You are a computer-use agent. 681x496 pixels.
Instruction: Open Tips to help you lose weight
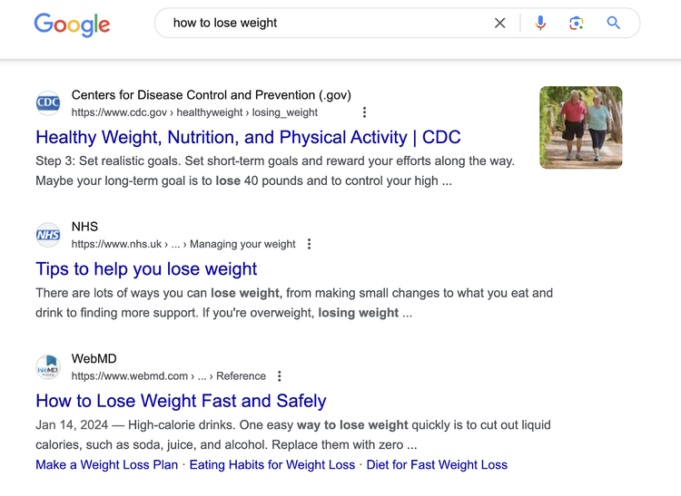[146, 269]
